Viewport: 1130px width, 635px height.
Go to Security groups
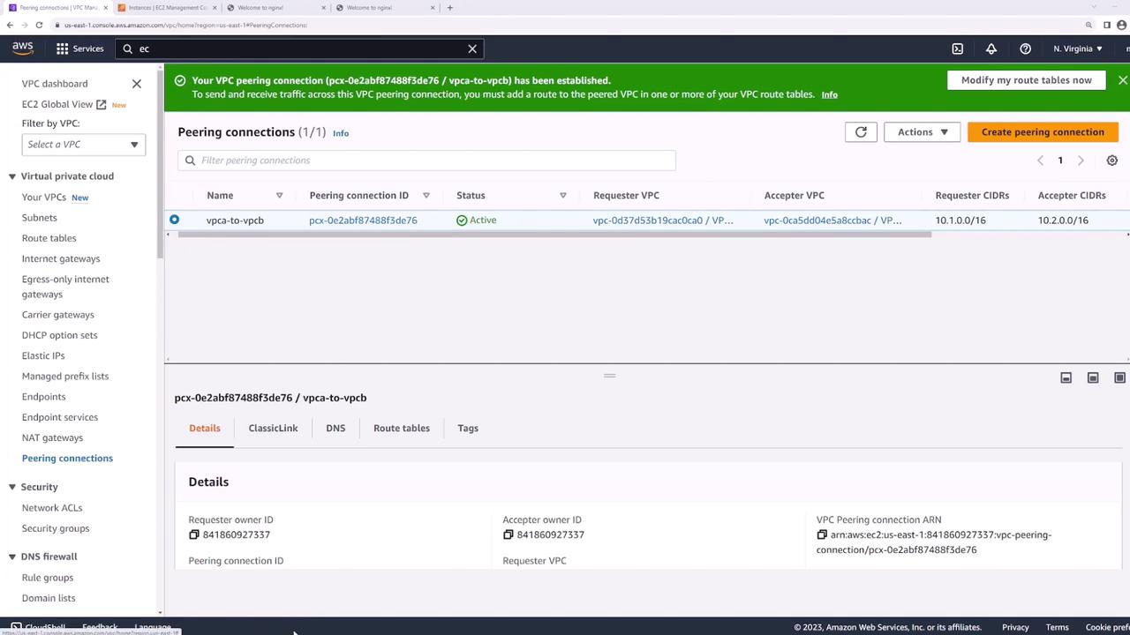point(56,528)
